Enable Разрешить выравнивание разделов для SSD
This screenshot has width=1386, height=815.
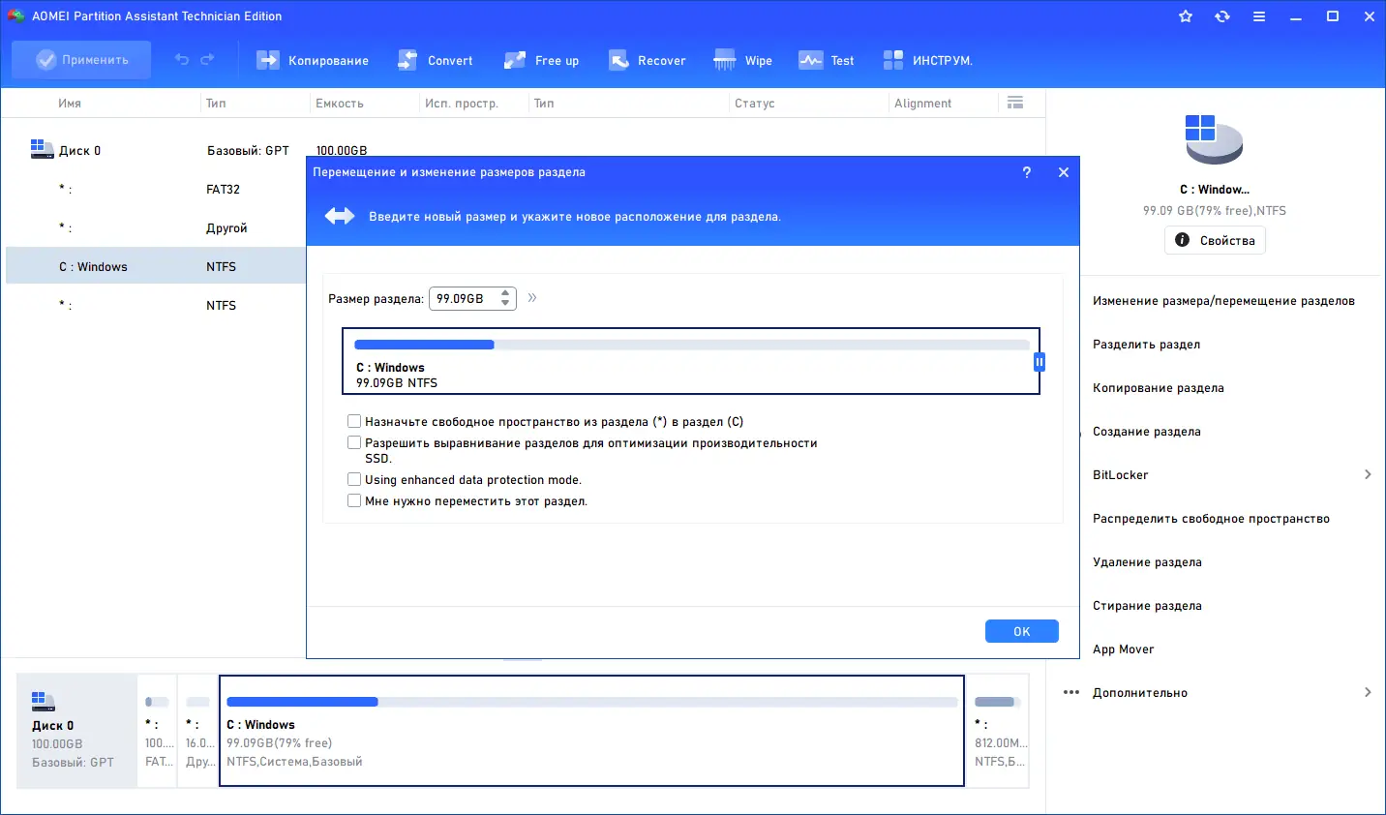(354, 443)
